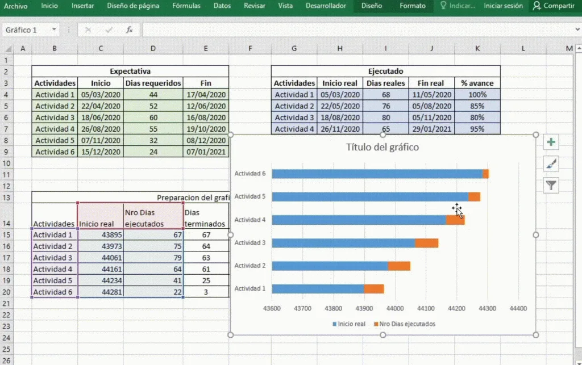Image resolution: width=582 pixels, height=365 pixels.
Task: Open the Archivo menu
Action: (x=15, y=6)
